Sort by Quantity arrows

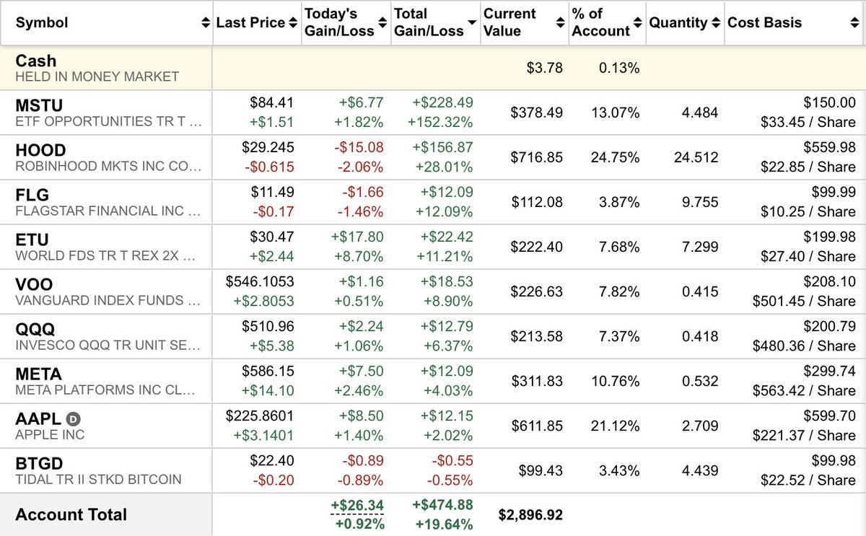pos(715,23)
